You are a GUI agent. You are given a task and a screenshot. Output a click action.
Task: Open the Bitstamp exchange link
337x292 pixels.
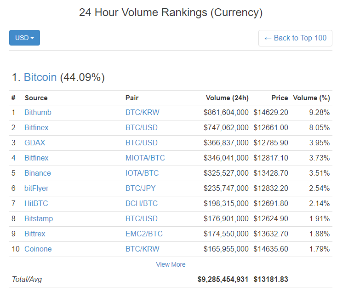[38, 218]
